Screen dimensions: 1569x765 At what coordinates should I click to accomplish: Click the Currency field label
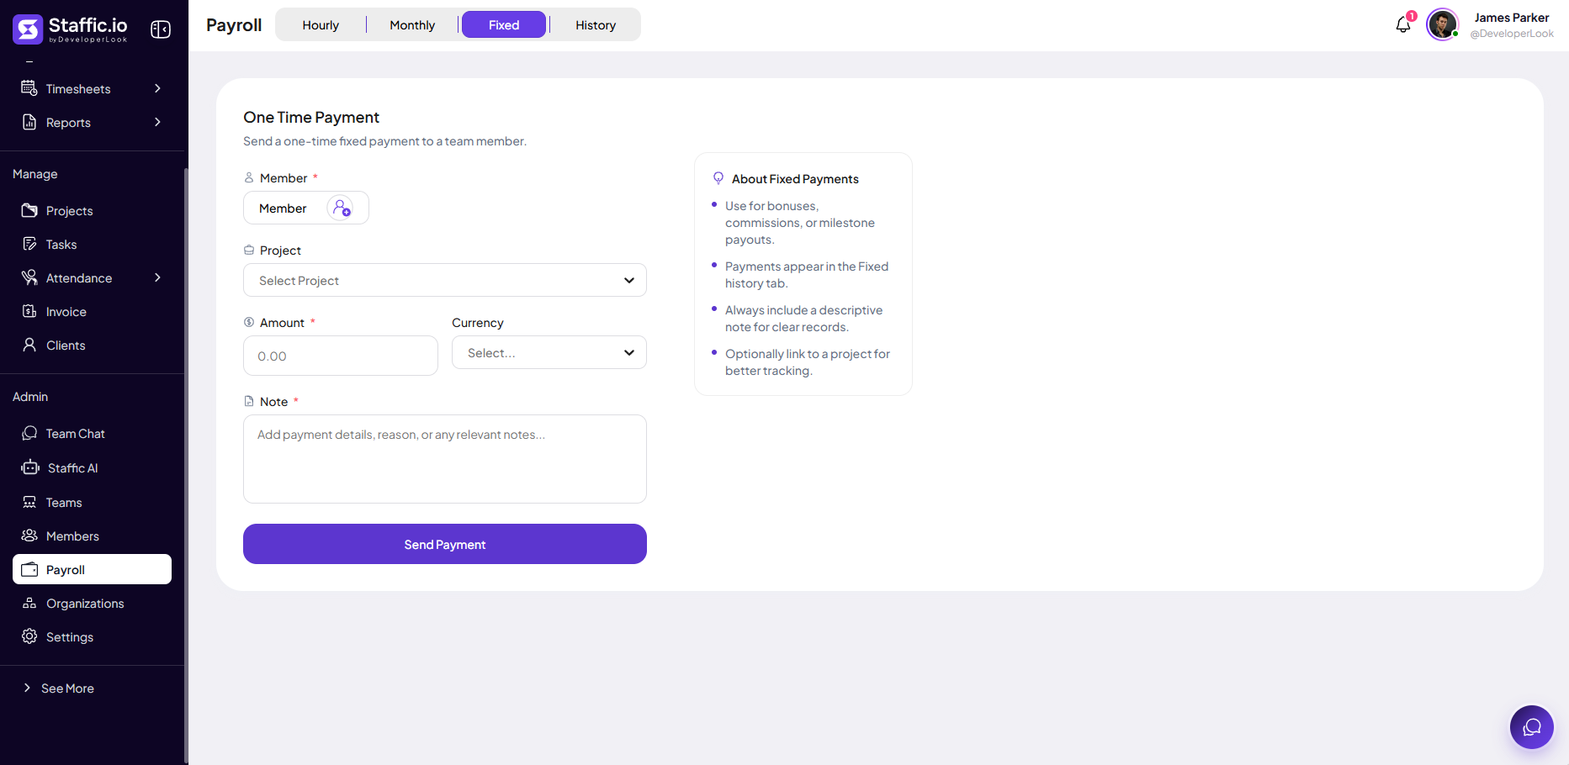click(477, 322)
